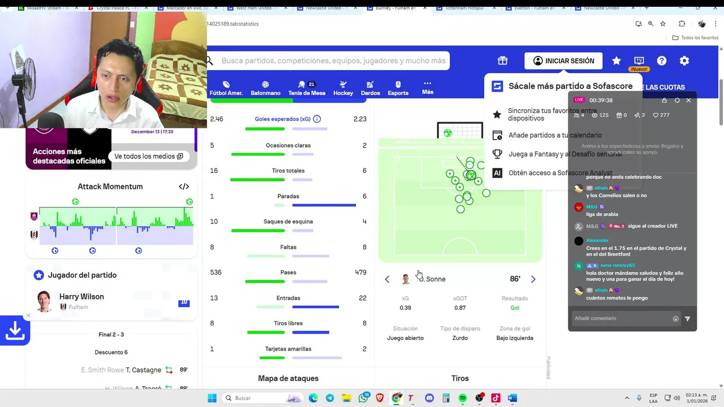
Task: Open emoji picker in comment box
Action: pos(675,319)
